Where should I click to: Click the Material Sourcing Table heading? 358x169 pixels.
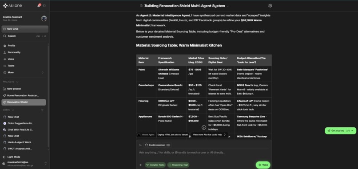coord(179,45)
